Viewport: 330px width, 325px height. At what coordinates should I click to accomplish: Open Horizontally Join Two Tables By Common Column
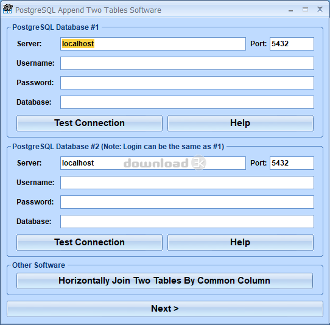[164, 281]
